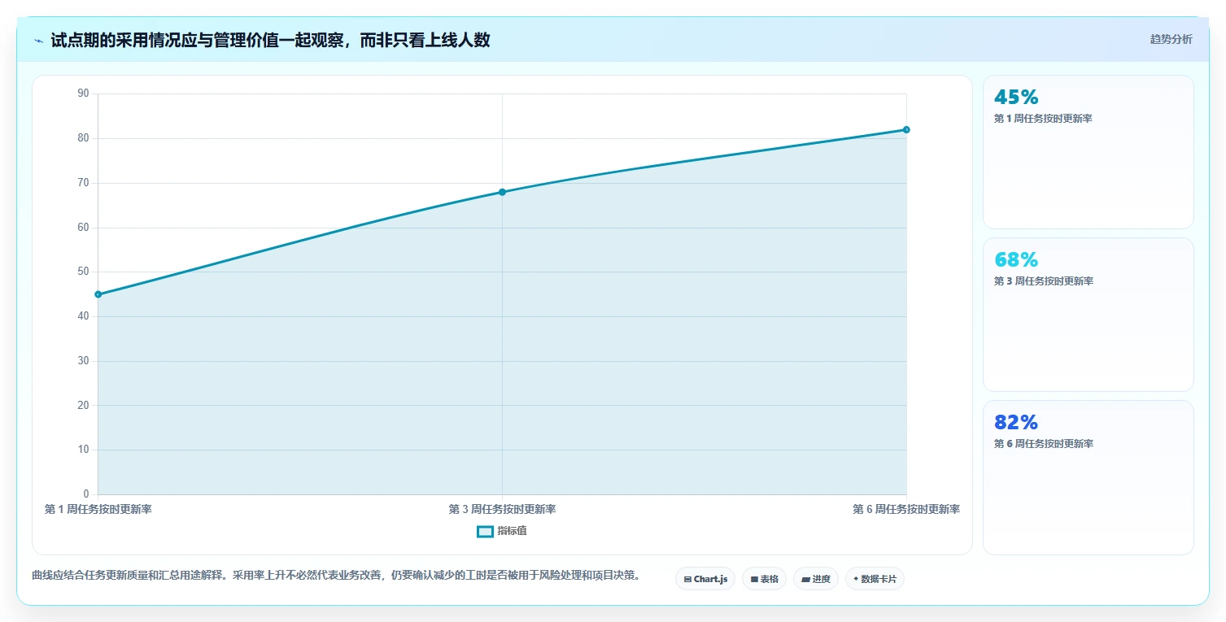Screen dimensions: 1226x622
Task: Click the 趋势分析 label in header
Action: pyautogui.click(x=1171, y=40)
